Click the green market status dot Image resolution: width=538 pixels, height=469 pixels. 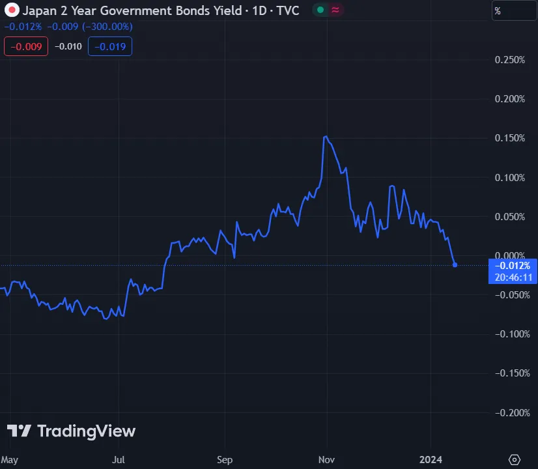320,10
